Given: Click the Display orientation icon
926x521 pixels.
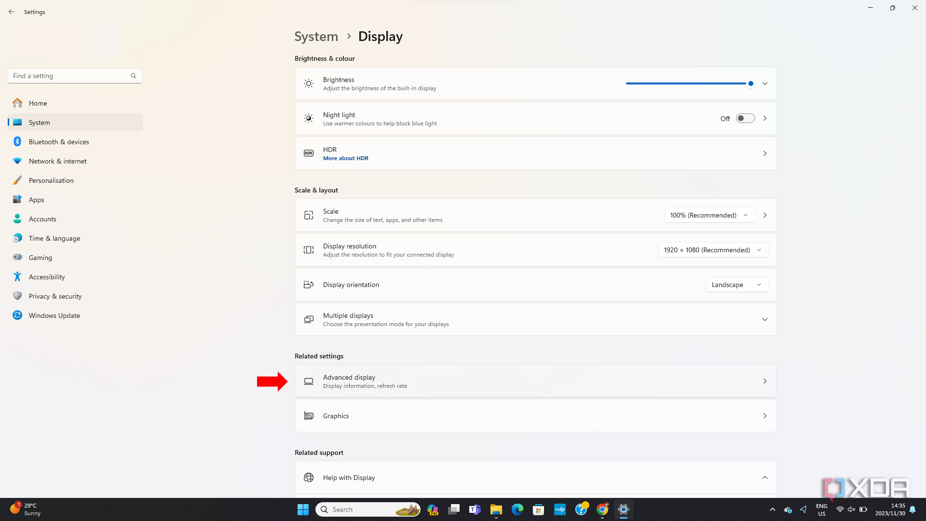Looking at the screenshot, I should (309, 285).
